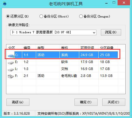Close the window with the red X
132x118 pixels.
point(124,3)
